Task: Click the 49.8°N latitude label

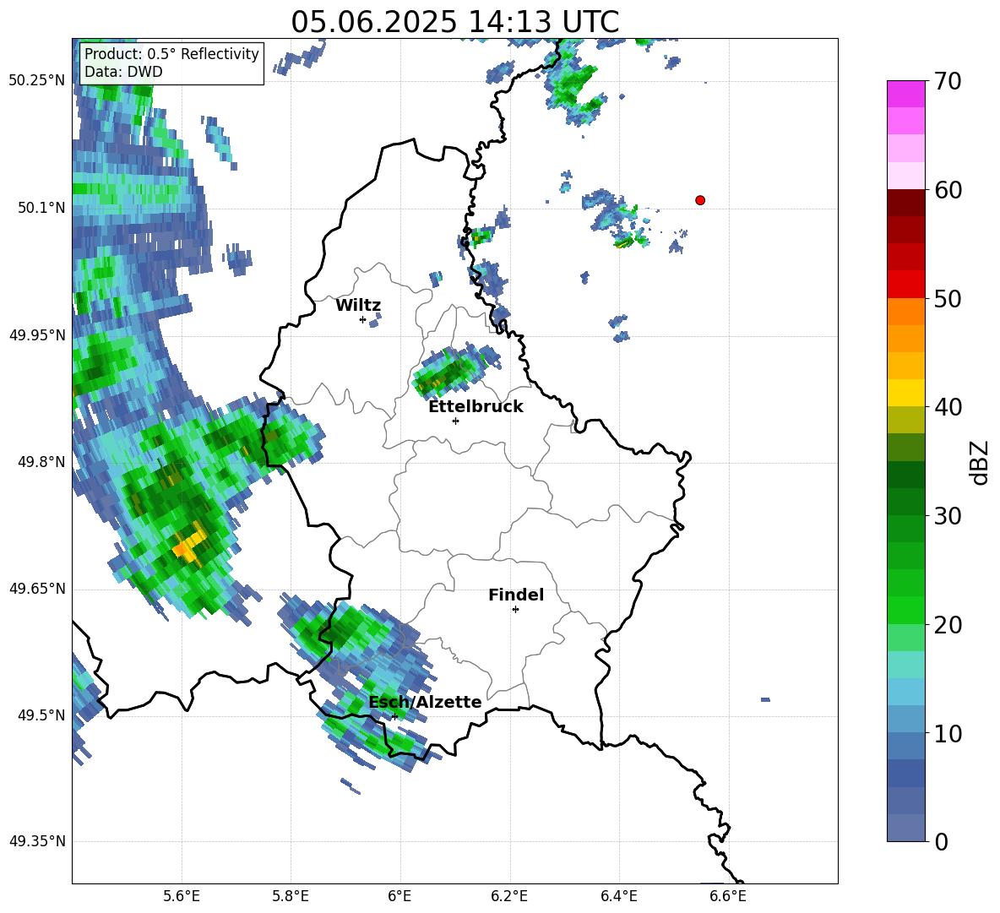Action: (x=41, y=462)
